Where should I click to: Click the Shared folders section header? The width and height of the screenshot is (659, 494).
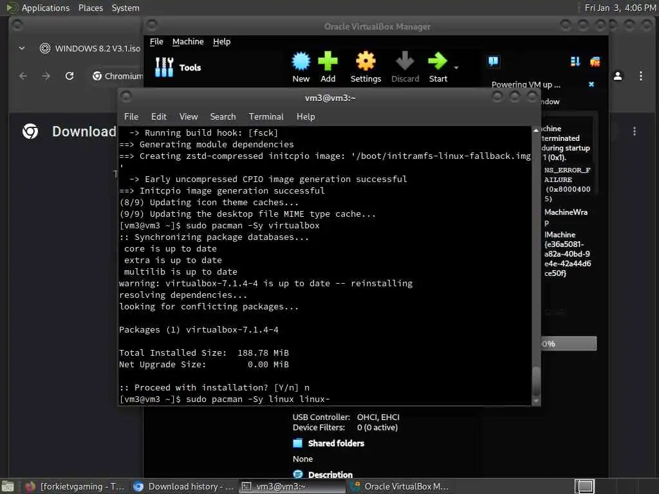click(336, 443)
